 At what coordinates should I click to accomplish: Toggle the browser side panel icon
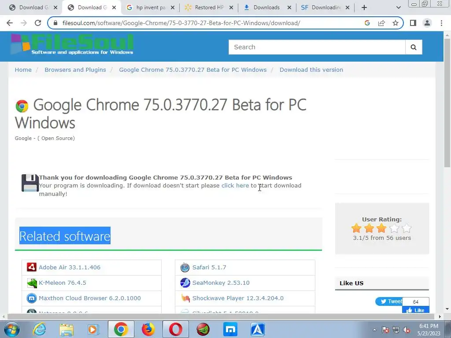coord(413,23)
